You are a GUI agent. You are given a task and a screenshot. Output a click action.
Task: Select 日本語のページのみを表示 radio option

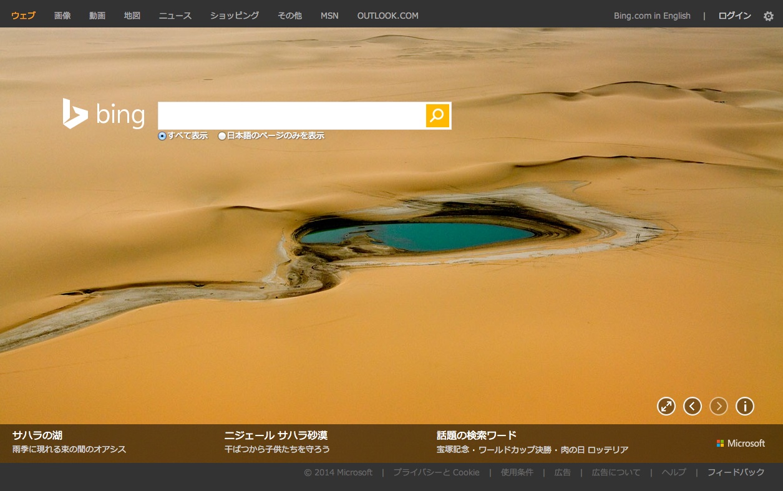point(222,136)
